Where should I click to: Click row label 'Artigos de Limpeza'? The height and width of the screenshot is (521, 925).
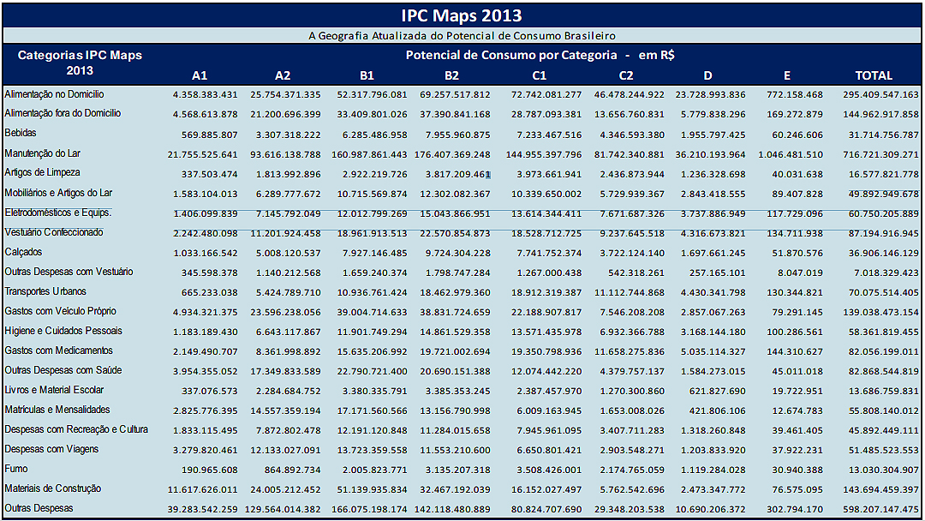pos(43,172)
